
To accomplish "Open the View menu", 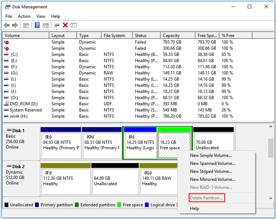I will tap(41, 16).
